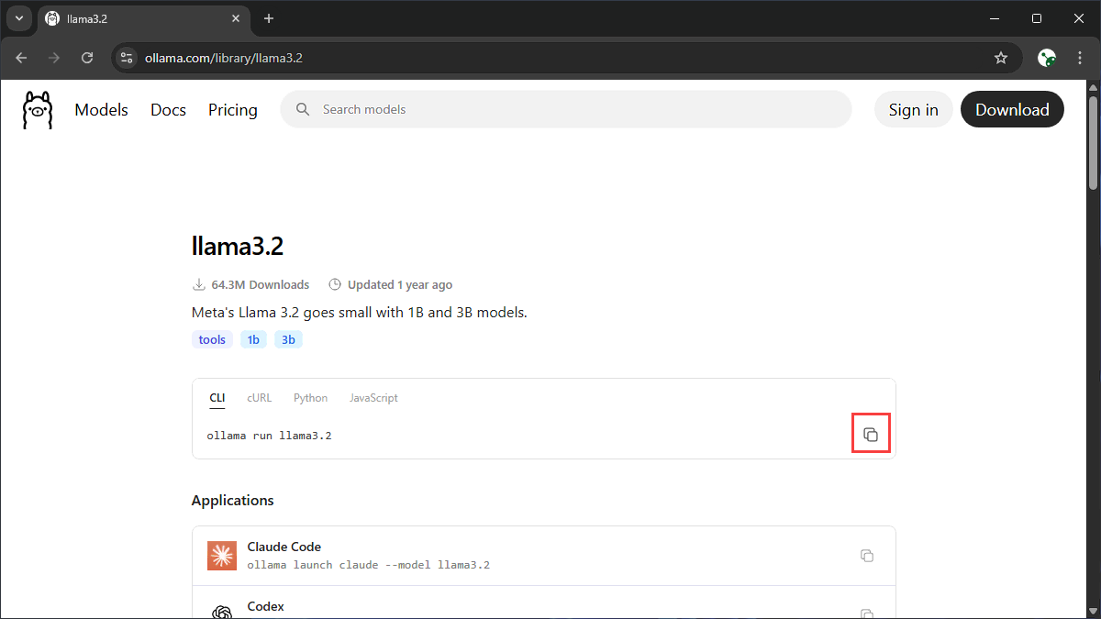Image resolution: width=1101 pixels, height=619 pixels.
Task: Click the Claude Code app icon
Action: (222, 556)
